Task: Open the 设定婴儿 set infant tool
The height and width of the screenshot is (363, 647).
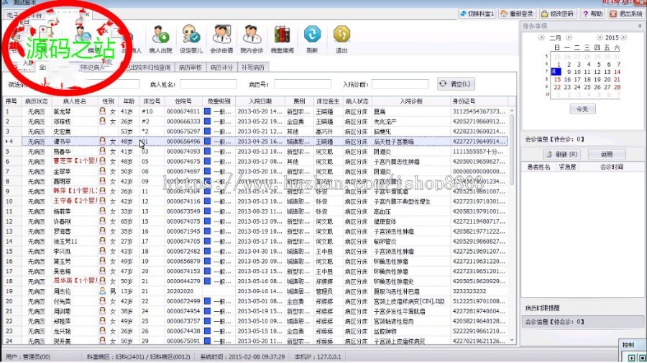Action: click(x=191, y=38)
